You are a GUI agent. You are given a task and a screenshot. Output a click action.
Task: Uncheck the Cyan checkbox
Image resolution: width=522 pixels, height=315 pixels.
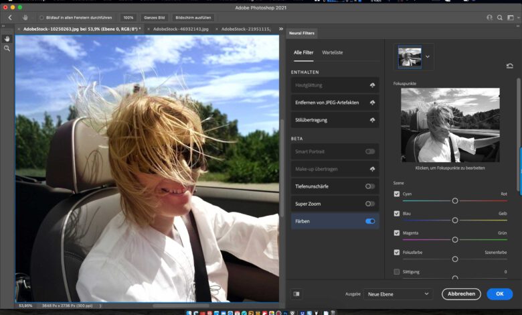(x=397, y=194)
